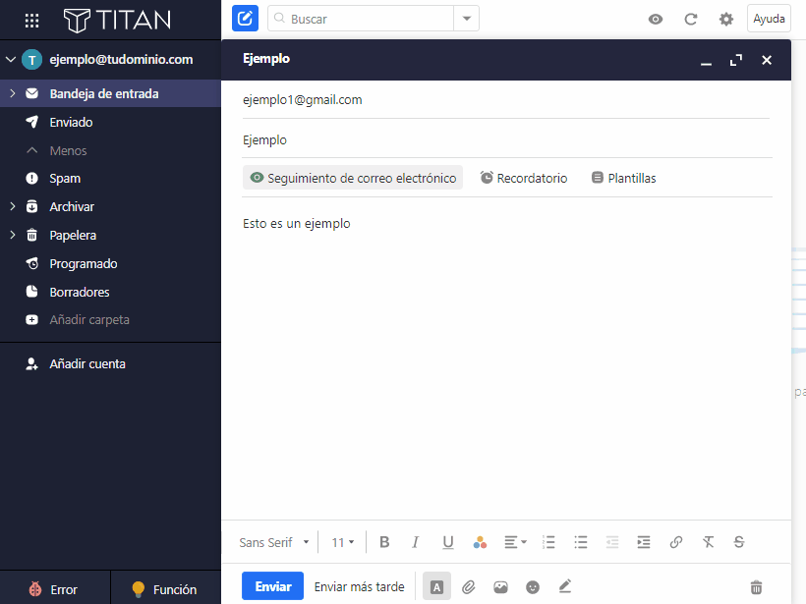The image size is (806, 604).
Task: Click the eye icon in top toolbar
Action: coord(656,20)
